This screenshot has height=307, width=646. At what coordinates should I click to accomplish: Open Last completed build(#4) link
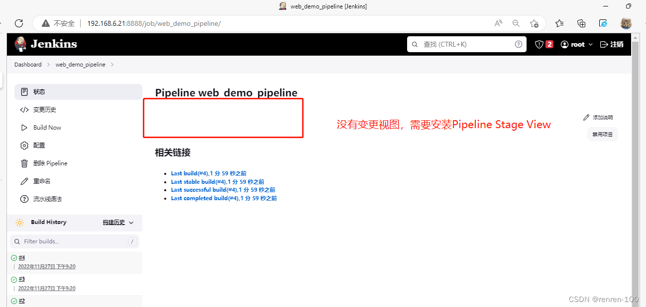tap(224, 198)
